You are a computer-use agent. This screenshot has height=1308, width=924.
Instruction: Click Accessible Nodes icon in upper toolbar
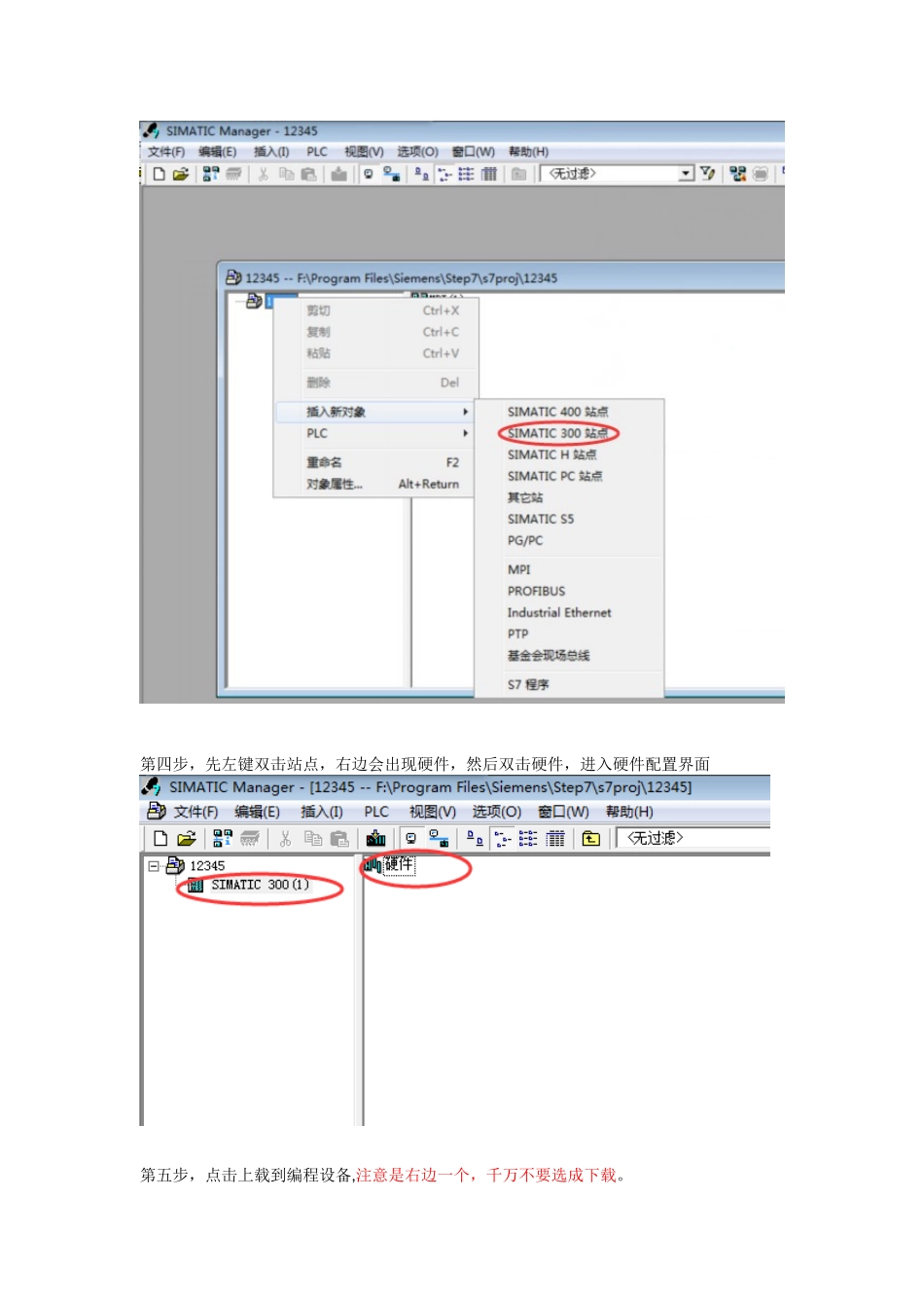211,174
